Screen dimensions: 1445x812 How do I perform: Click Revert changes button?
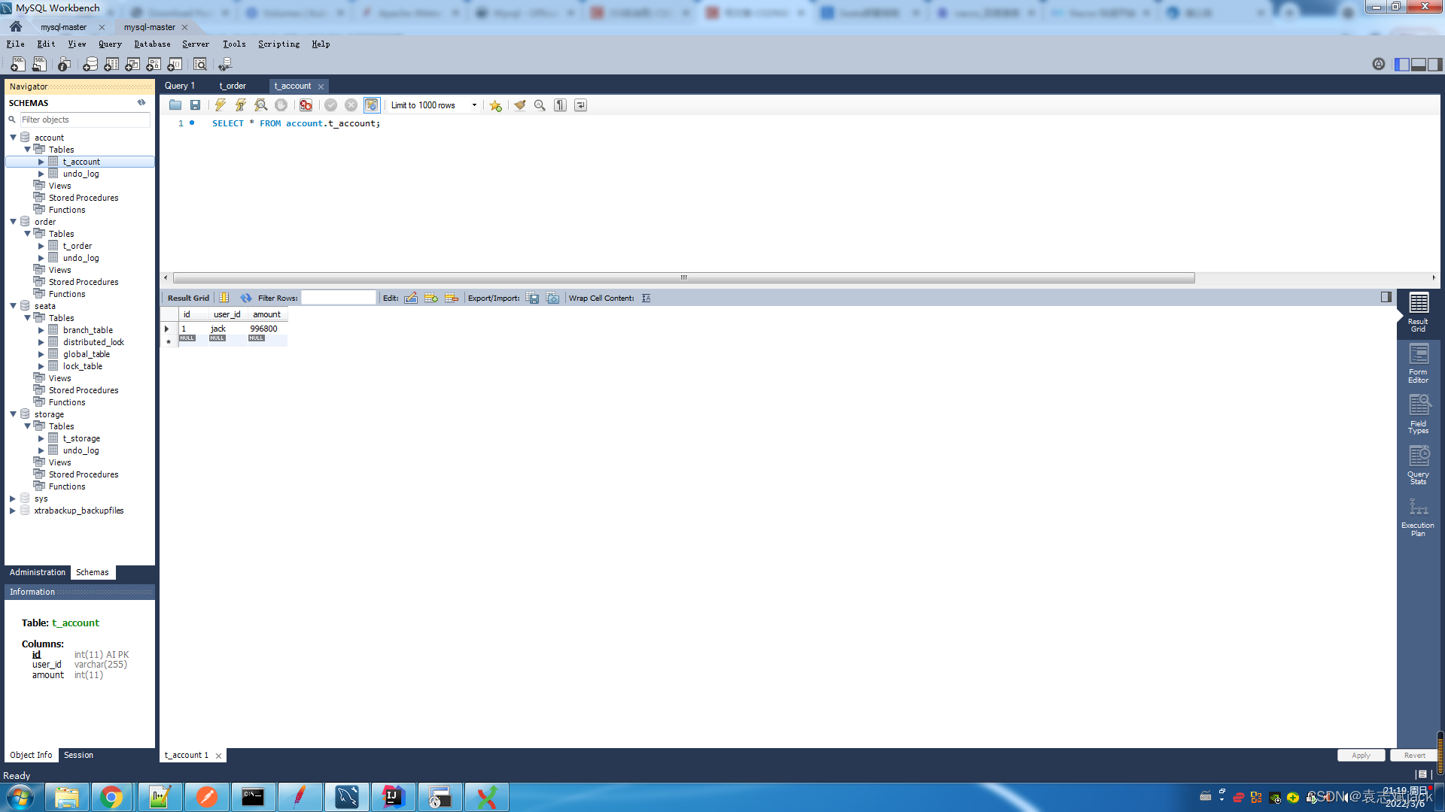point(1414,755)
